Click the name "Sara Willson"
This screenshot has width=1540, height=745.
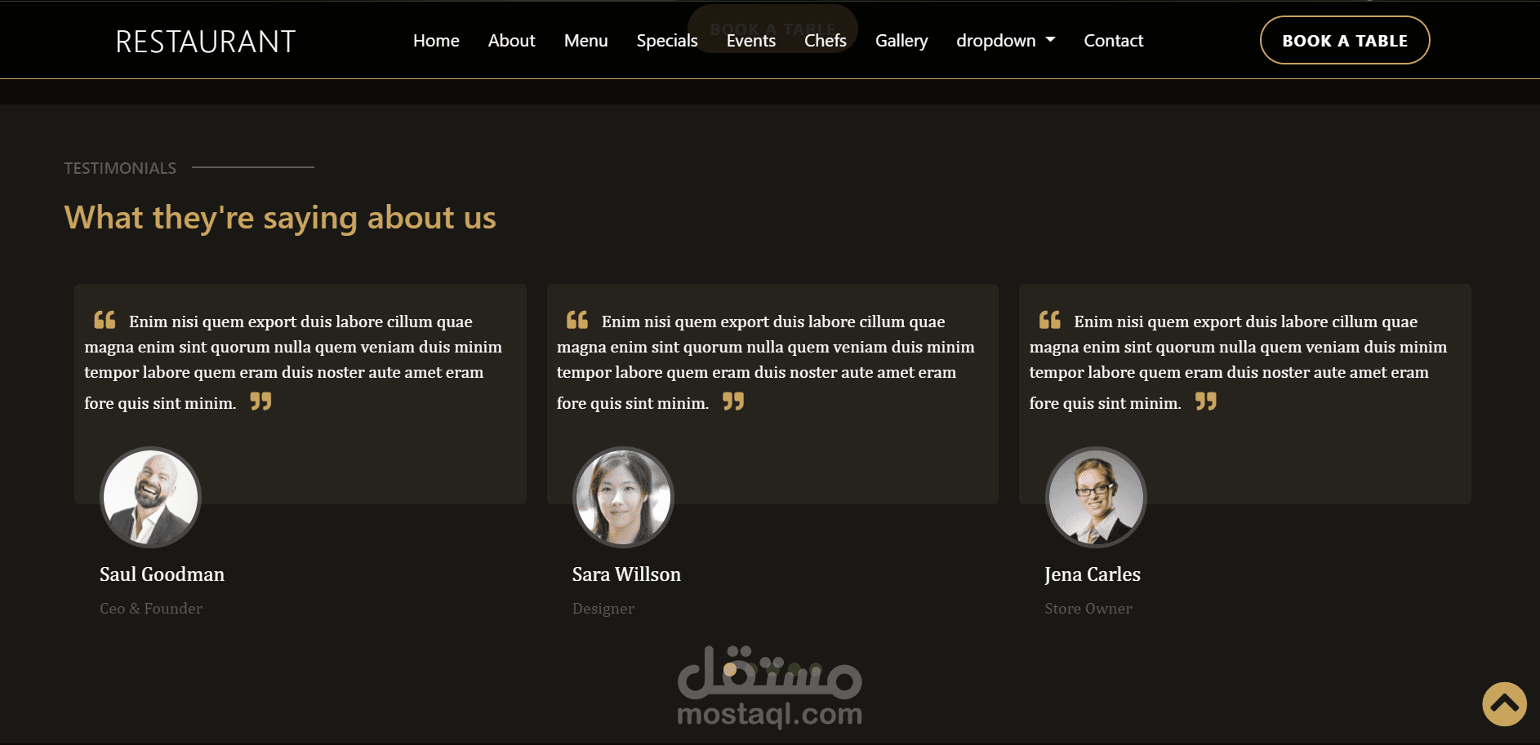tap(626, 574)
